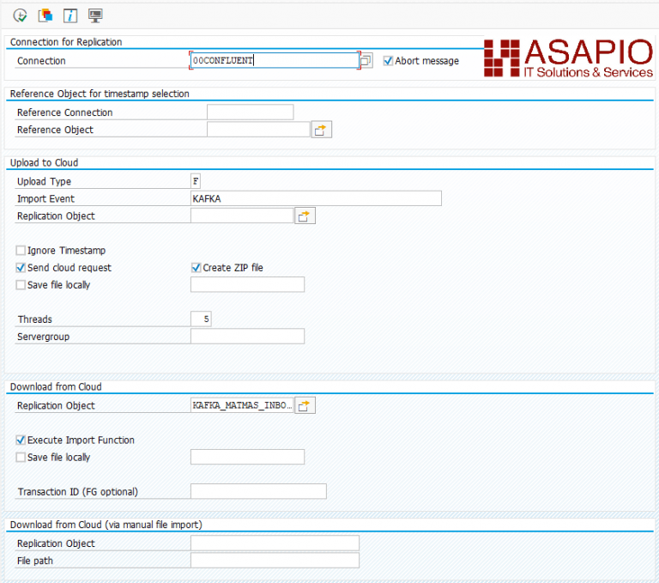Enable the Ignore Timestamp checkbox
The height and width of the screenshot is (583, 659).
21,251
